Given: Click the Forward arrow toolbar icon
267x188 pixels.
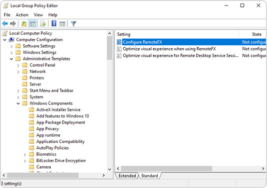Looking at the screenshot, I should click(13, 23).
